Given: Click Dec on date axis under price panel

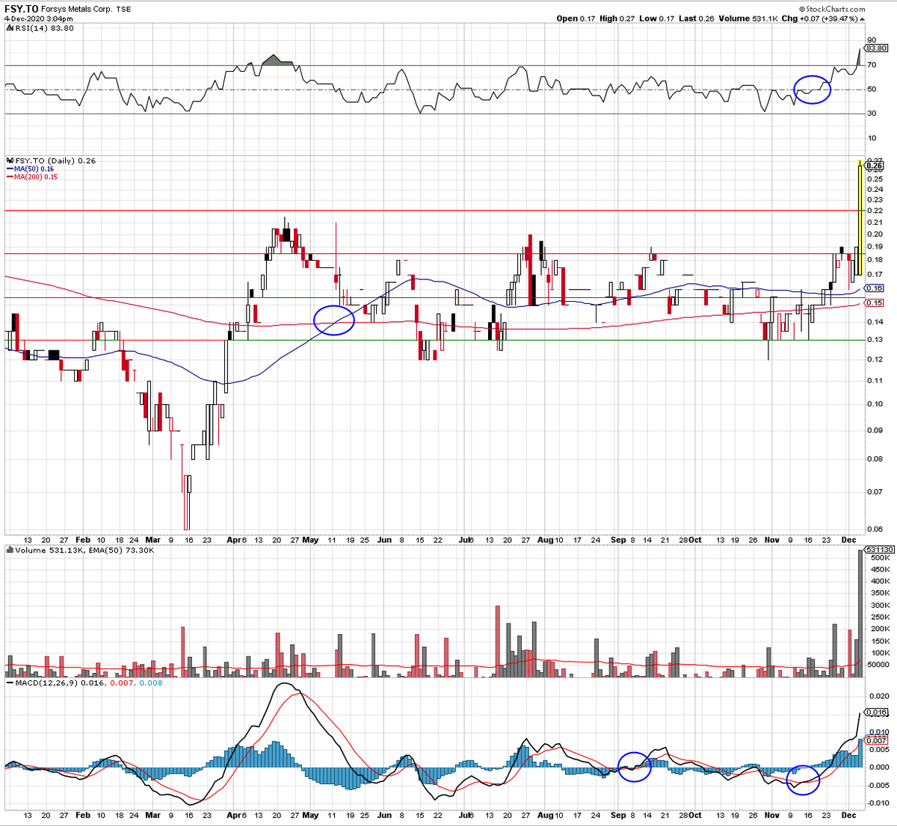Looking at the screenshot, I should click(848, 539).
